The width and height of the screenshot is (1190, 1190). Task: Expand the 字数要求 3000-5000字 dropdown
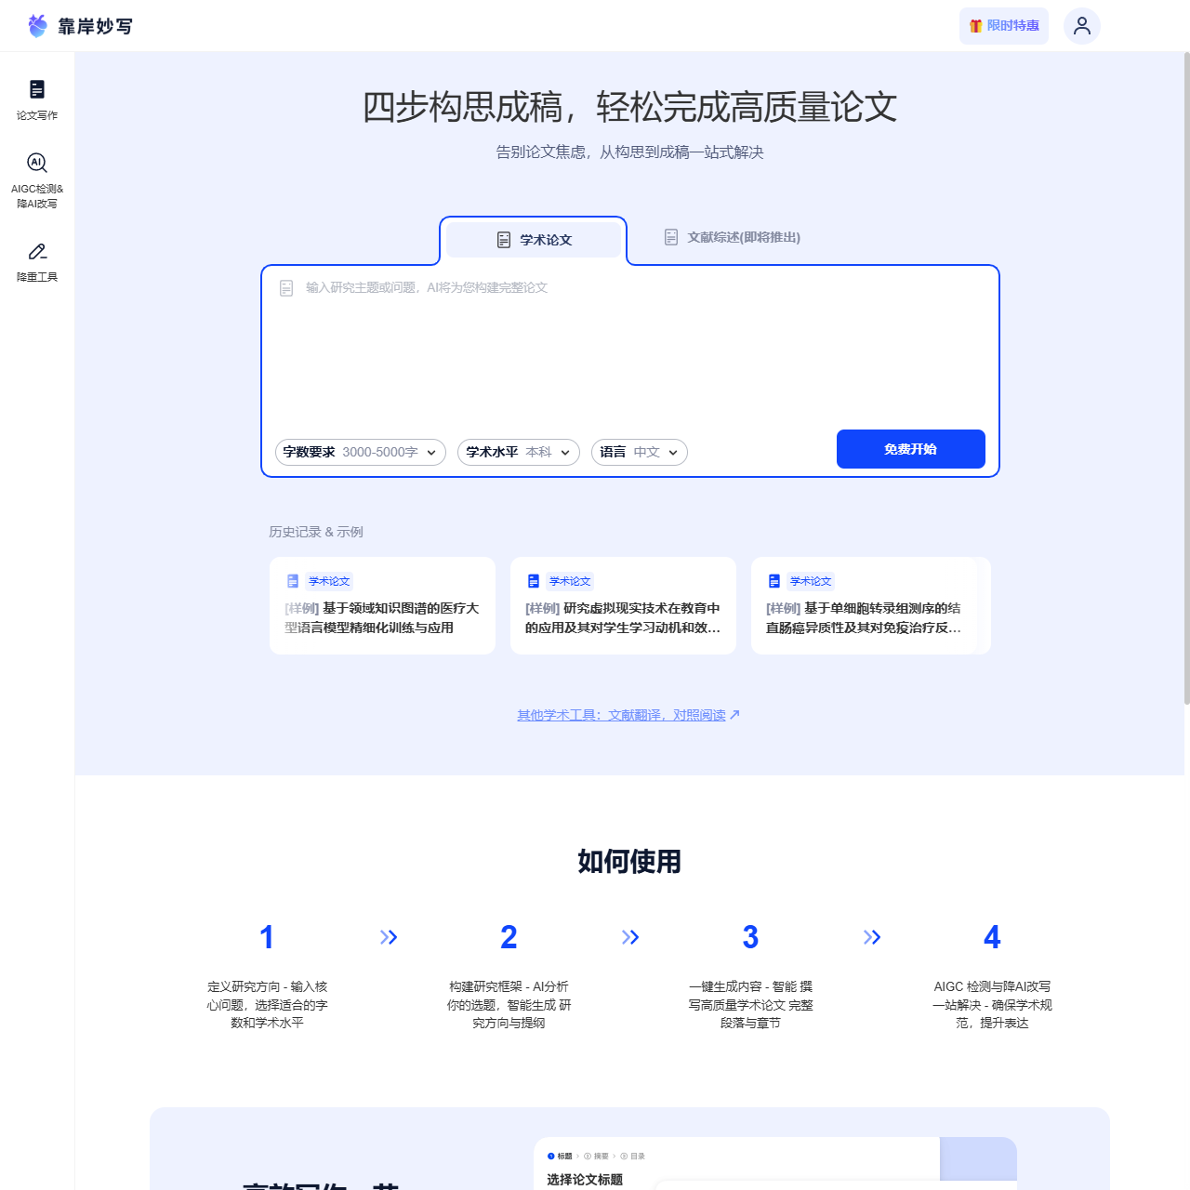click(x=360, y=453)
